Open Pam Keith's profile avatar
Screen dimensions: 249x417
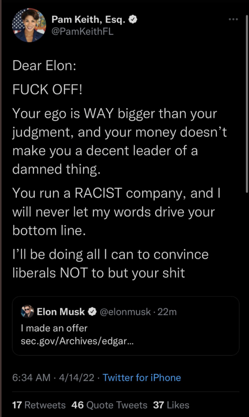tap(28, 25)
